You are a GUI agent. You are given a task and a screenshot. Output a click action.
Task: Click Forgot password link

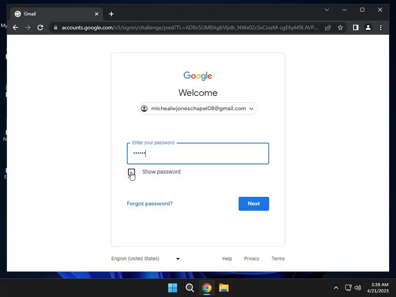coord(150,203)
